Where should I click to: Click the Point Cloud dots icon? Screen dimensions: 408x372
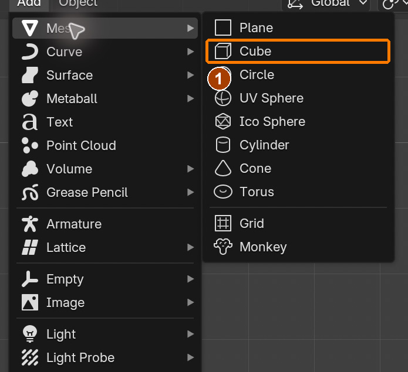click(x=30, y=145)
